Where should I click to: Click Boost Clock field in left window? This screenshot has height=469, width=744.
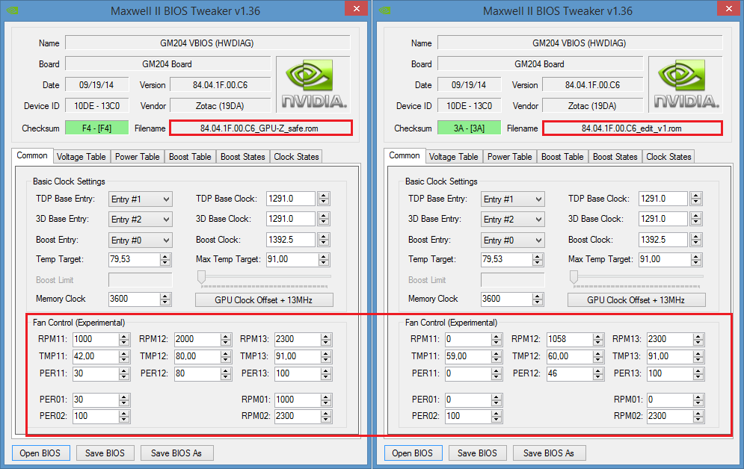292,240
